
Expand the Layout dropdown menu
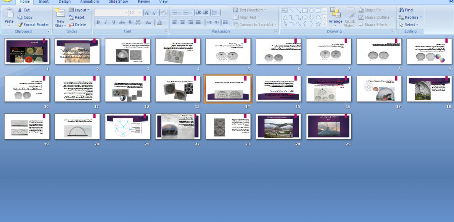coord(79,10)
